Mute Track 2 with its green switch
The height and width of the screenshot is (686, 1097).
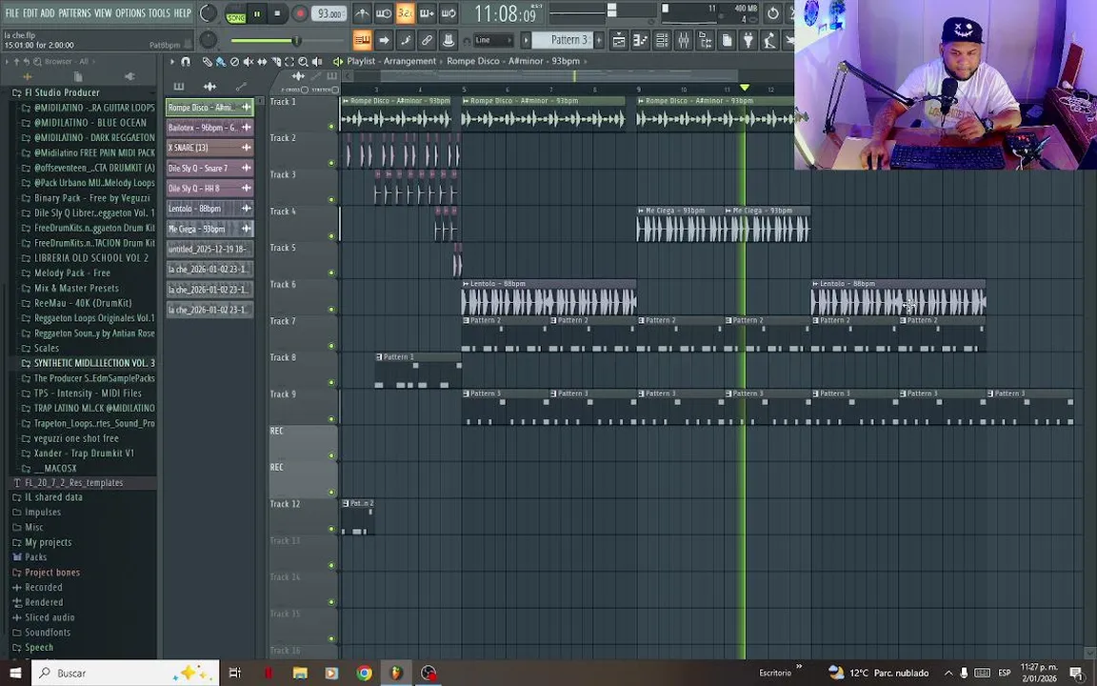pos(331,163)
